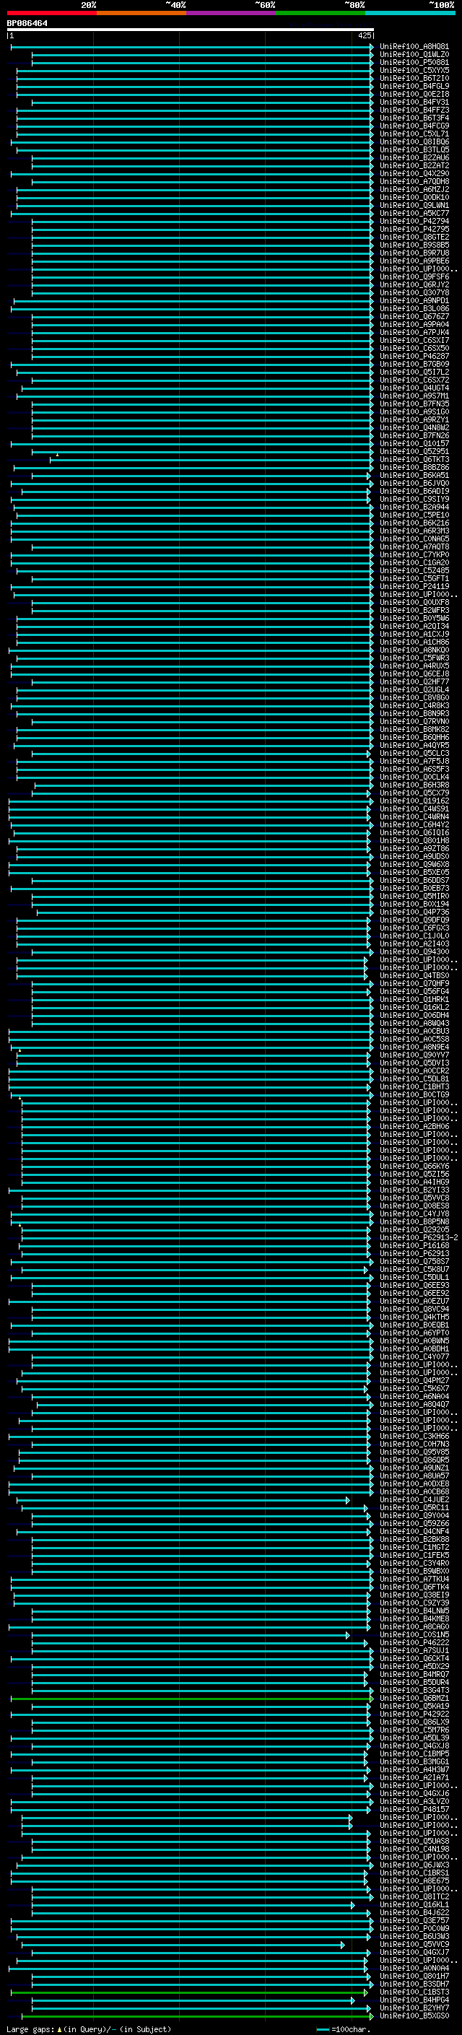Open hit UniRef100_P50881
The image size is (462, 2035).
tap(414, 62)
